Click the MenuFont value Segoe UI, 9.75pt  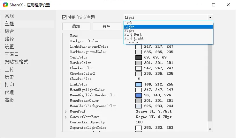point(154,112)
